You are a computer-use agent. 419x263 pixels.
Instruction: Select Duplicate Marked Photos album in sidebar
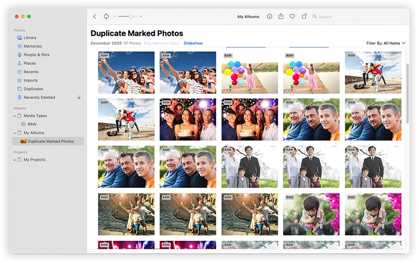(48, 141)
